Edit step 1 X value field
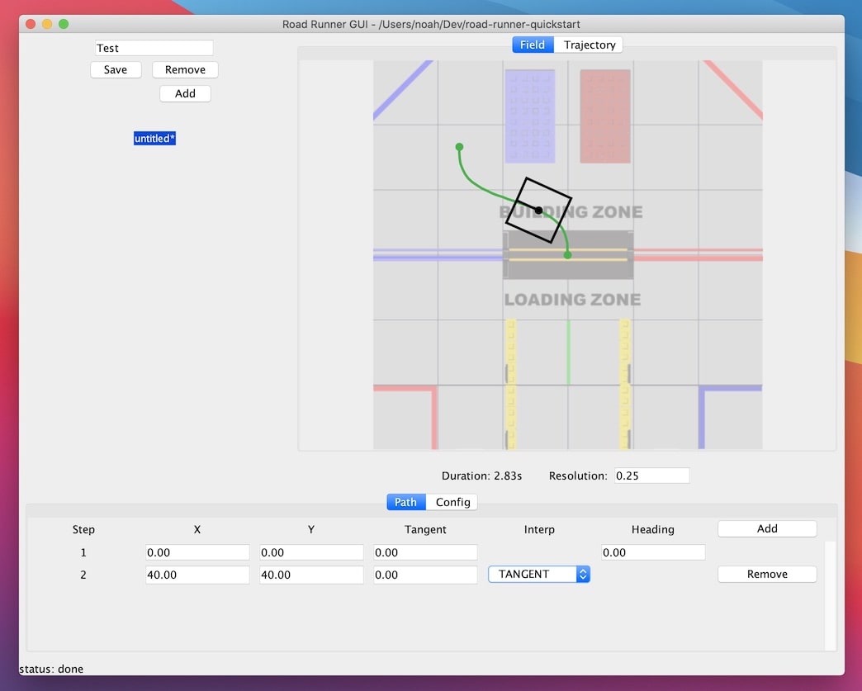This screenshot has height=691, width=862. 197,552
